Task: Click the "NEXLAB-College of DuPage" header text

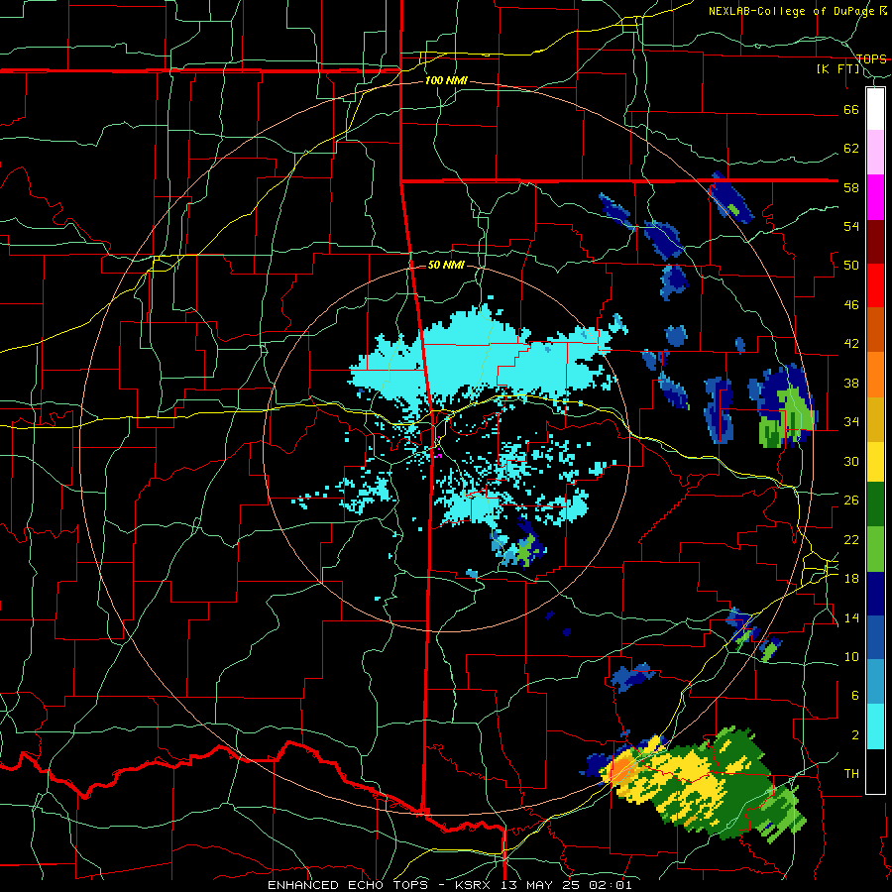Action: [x=791, y=11]
